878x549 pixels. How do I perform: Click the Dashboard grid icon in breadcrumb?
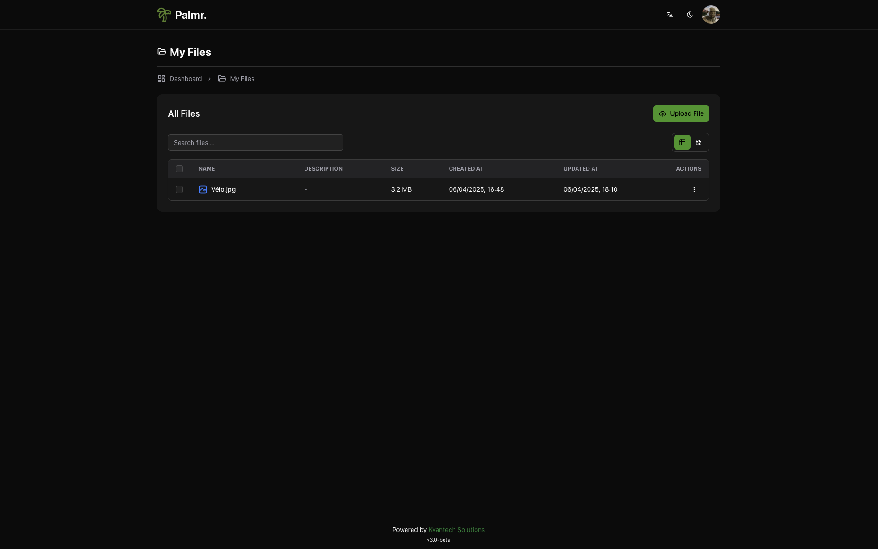[x=161, y=79]
